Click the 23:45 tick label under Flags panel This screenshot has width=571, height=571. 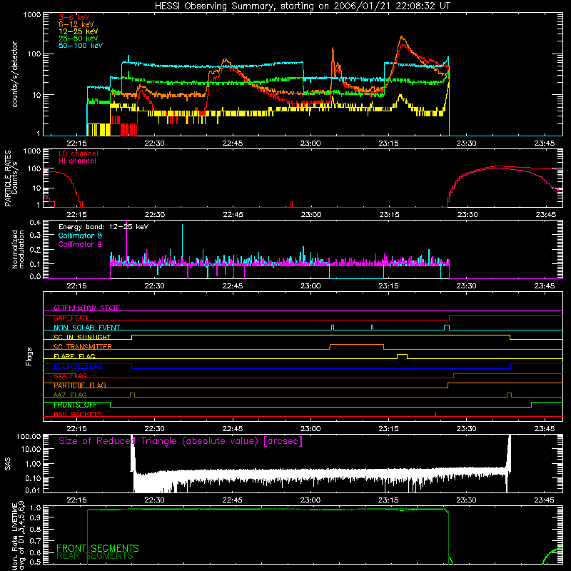pyautogui.click(x=545, y=429)
